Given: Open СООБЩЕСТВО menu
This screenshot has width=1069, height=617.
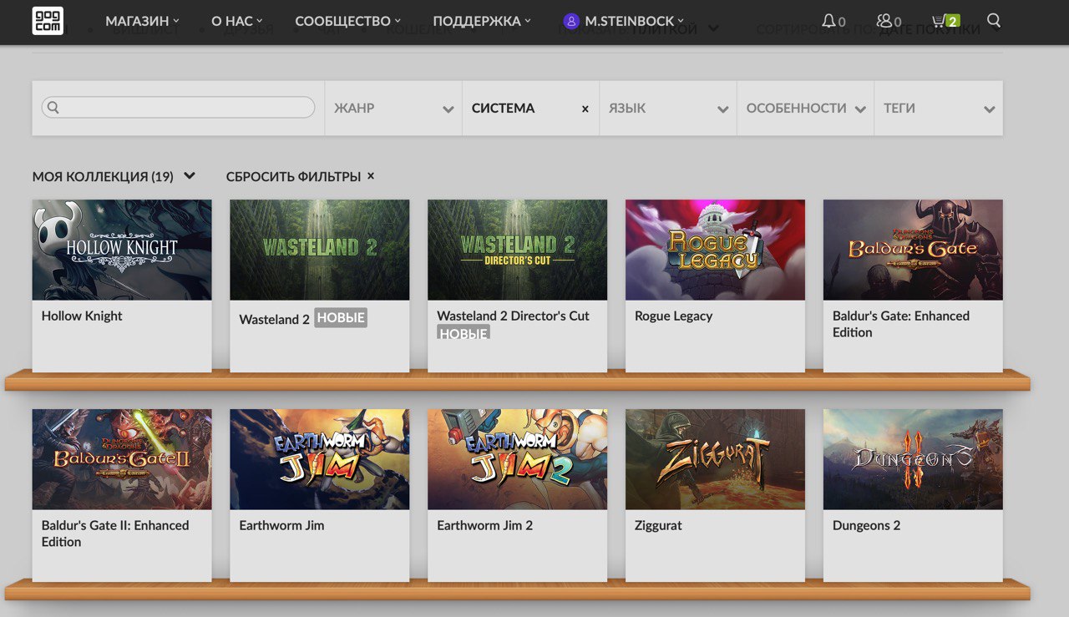Looking at the screenshot, I should tap(347, 21).
